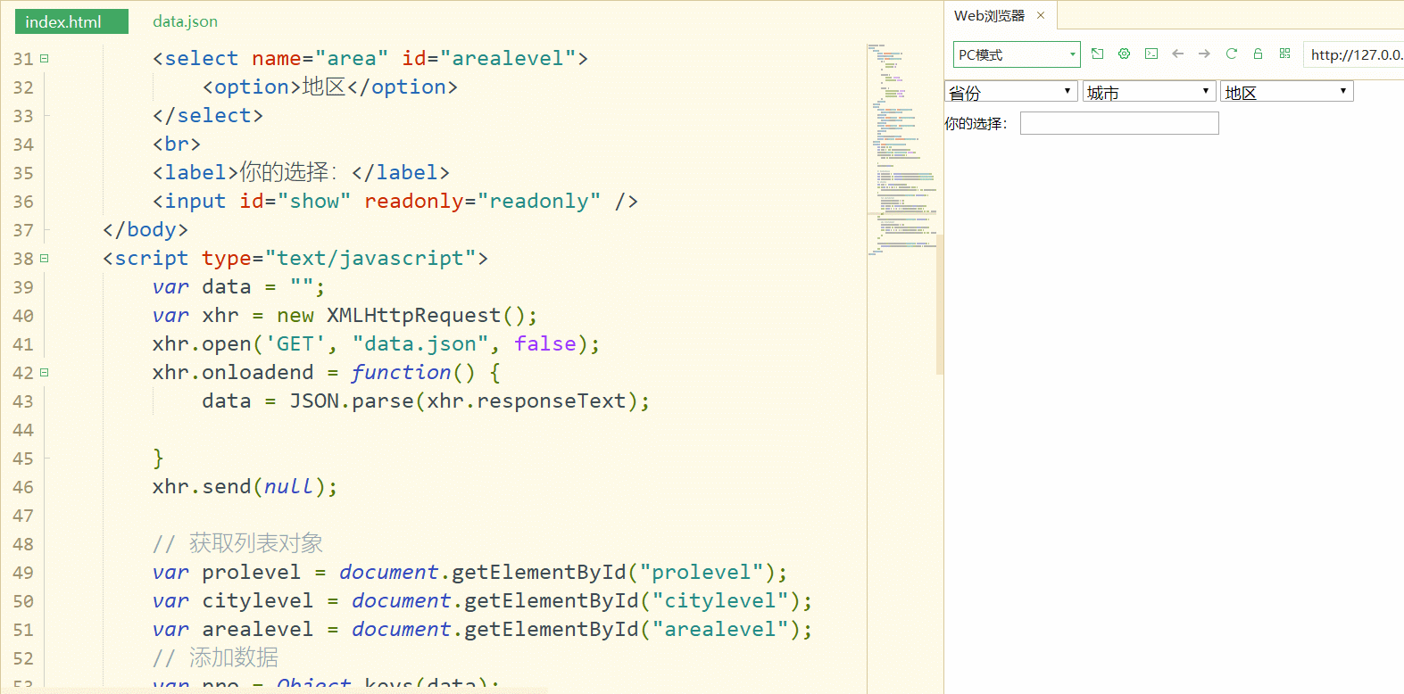This screenshot has width=1404, height=694.
Task: Click the '<br>' tag on line 34
Action: tap(177, 144)
